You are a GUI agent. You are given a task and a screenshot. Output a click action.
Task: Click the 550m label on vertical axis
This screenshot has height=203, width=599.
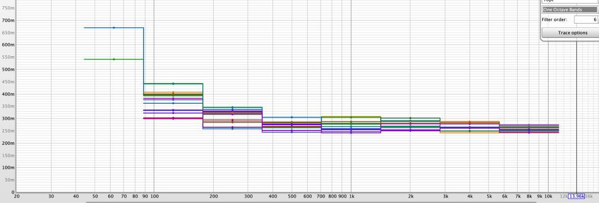point(8,57)
